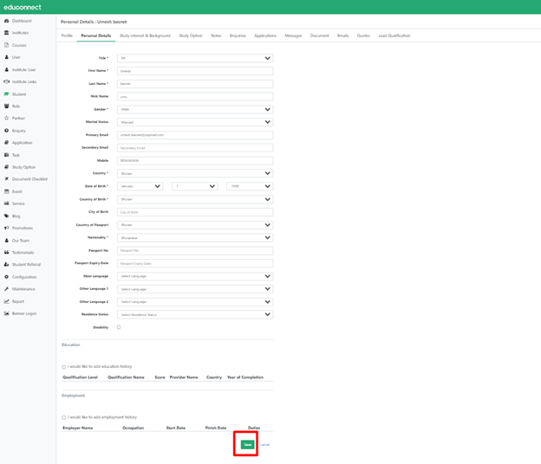541x464 pixels.
Task: Switch to the Document tab
Action: coord(320,35)
